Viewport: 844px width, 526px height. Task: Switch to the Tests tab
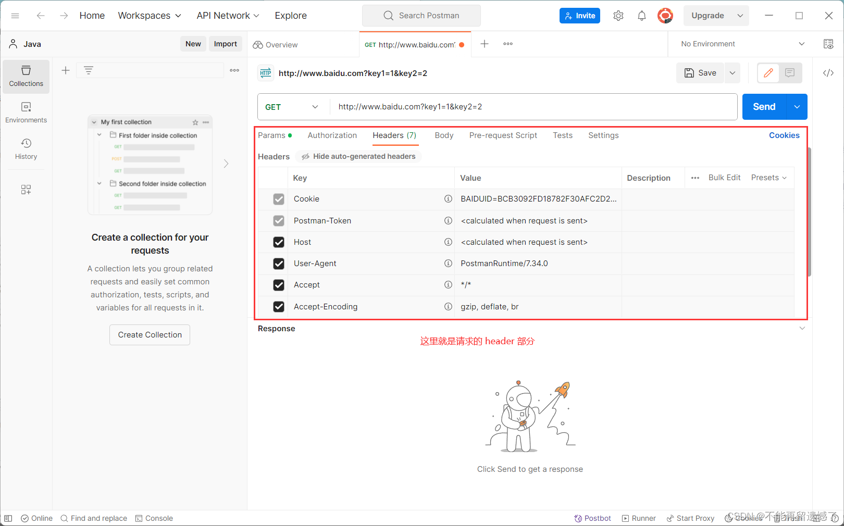click(x=563, y=135)
